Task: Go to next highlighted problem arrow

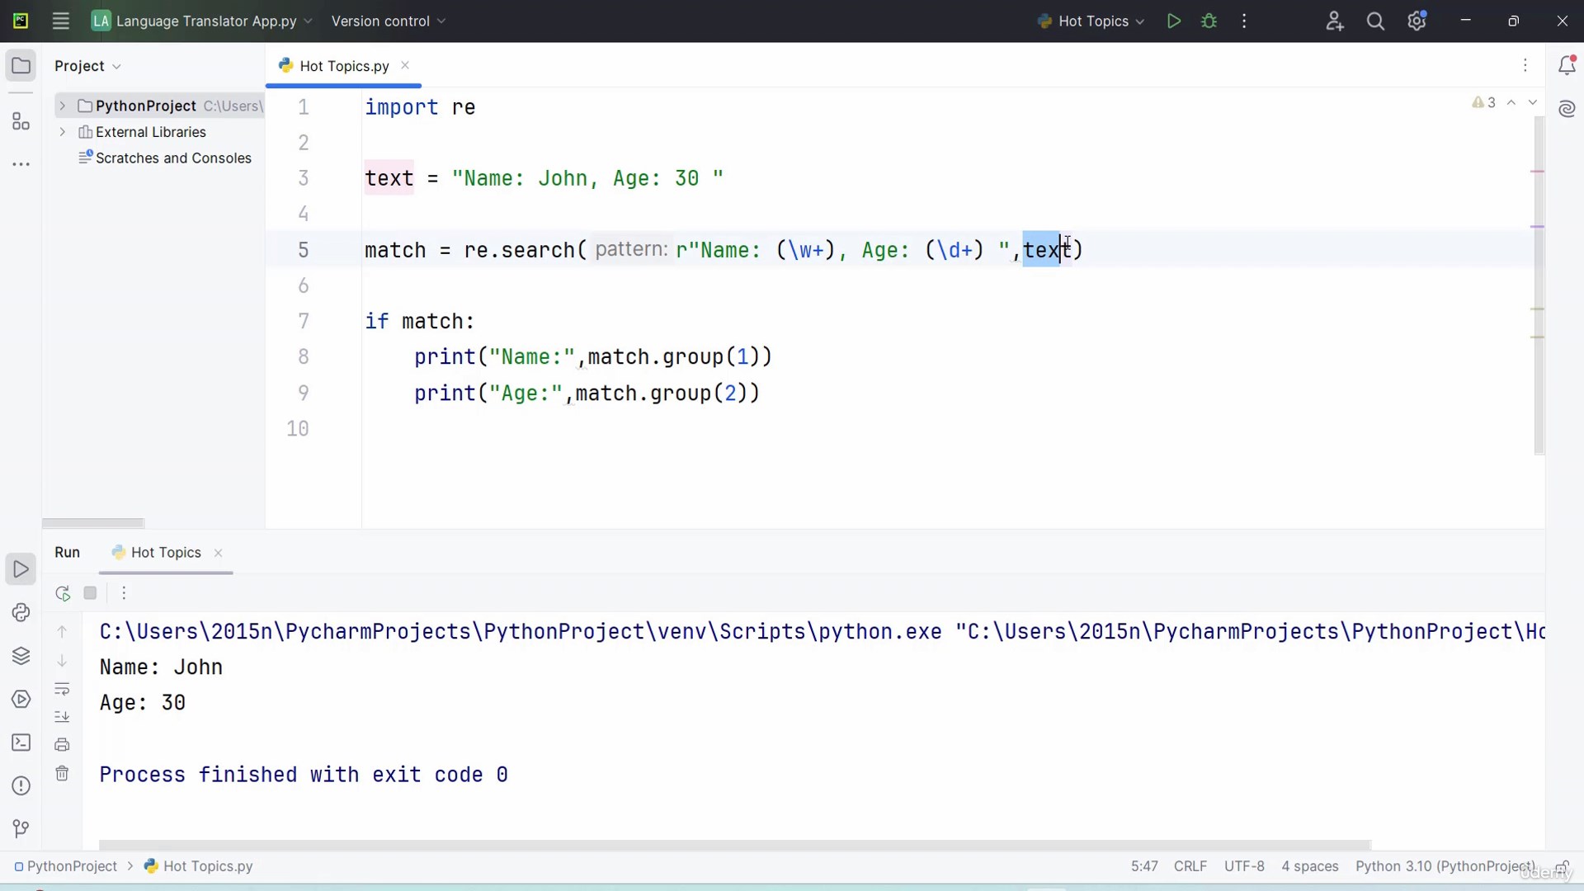Action: (x=1533, y=103)
